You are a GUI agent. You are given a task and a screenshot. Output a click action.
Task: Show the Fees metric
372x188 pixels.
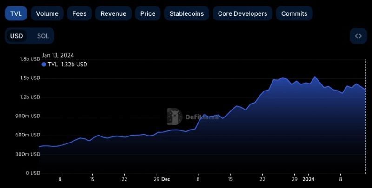79,13
